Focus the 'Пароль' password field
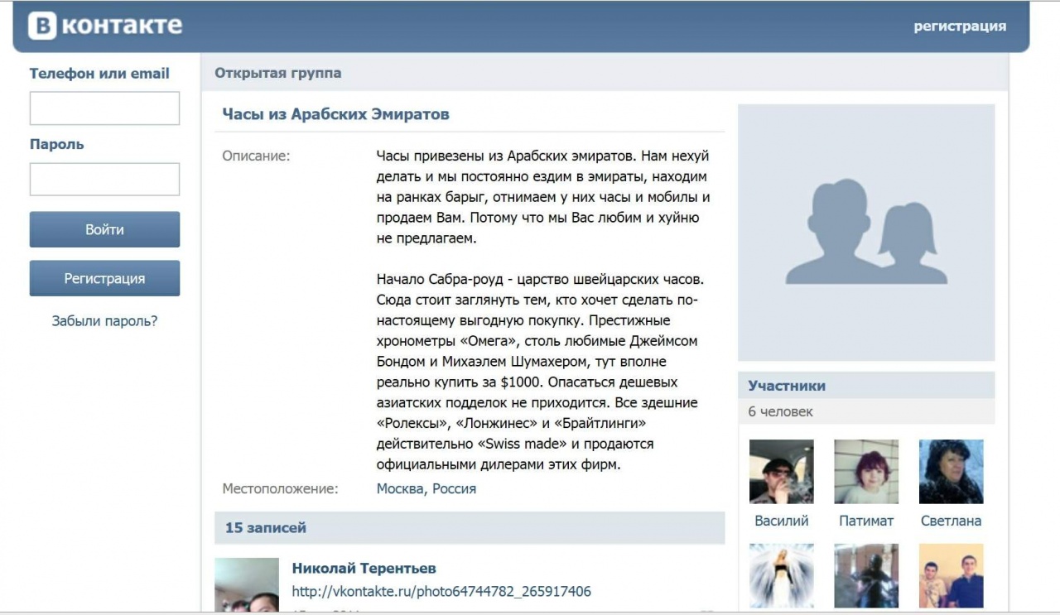 tap(104, 179)
